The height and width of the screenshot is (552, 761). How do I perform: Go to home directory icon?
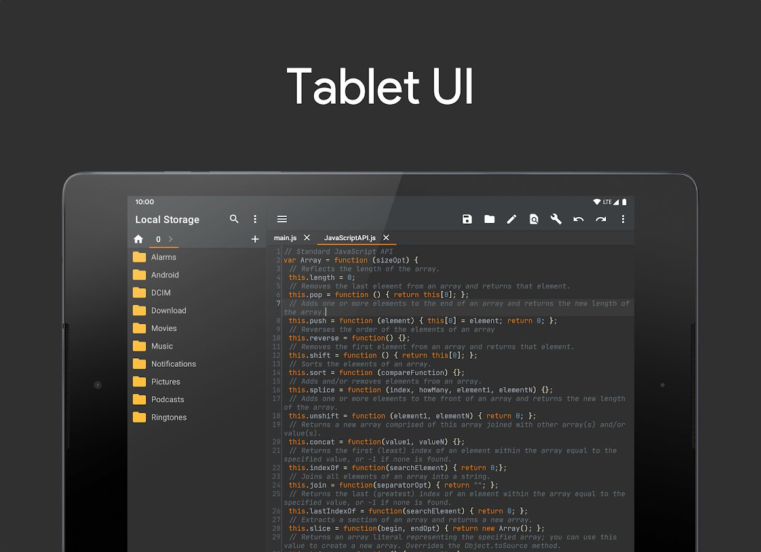138,239
